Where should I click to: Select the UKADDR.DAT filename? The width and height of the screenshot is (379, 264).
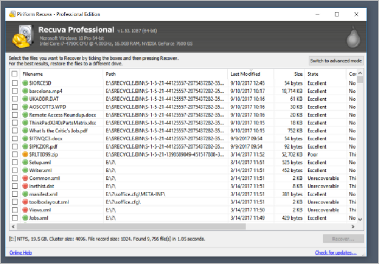[44, 99]
